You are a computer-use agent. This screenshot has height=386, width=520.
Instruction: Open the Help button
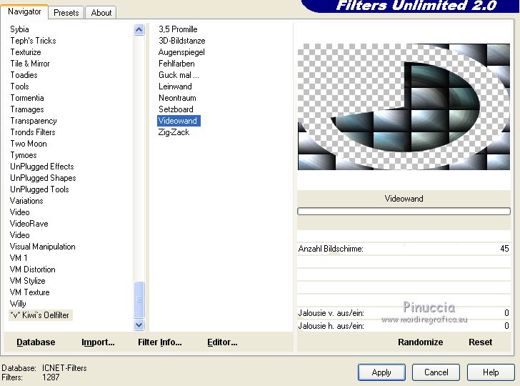[x=491, y=372]
